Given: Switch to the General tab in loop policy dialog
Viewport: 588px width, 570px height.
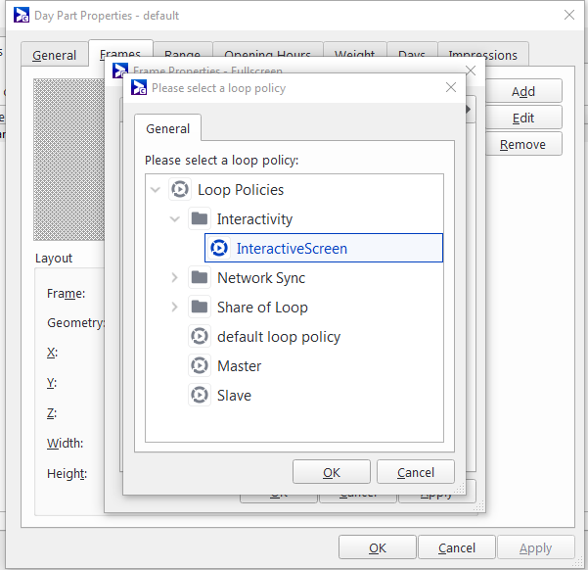Looking at the screenshot, I should pos(168,128).
